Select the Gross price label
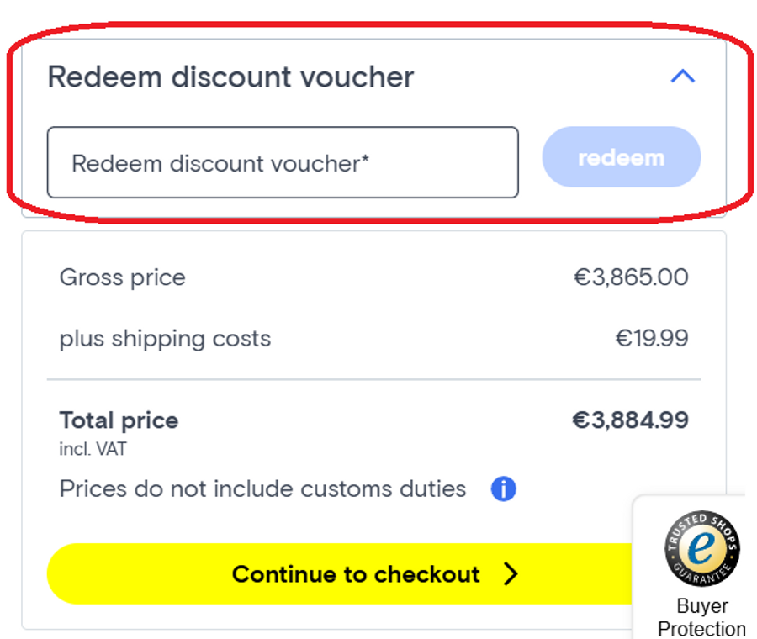This screenshot has height=639, width=757. [x=122, y=277]
